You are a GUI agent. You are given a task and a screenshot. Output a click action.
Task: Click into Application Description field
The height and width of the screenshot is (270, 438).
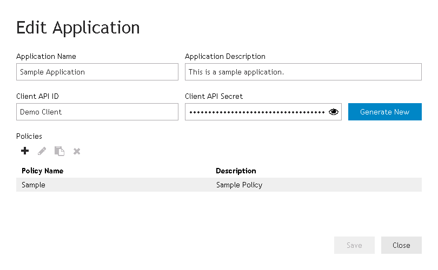pyautogui.click(x=303, y=72)
